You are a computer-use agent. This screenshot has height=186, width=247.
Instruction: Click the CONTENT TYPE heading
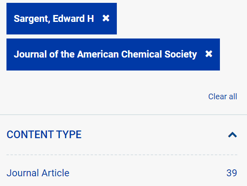44,135
